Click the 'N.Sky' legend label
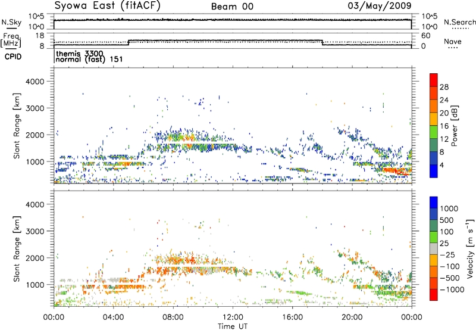The height and width of the screenshot is (330, 476). [11, 22]
